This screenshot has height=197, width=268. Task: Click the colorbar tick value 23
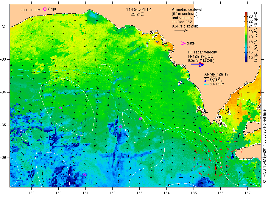click(250, 16)
